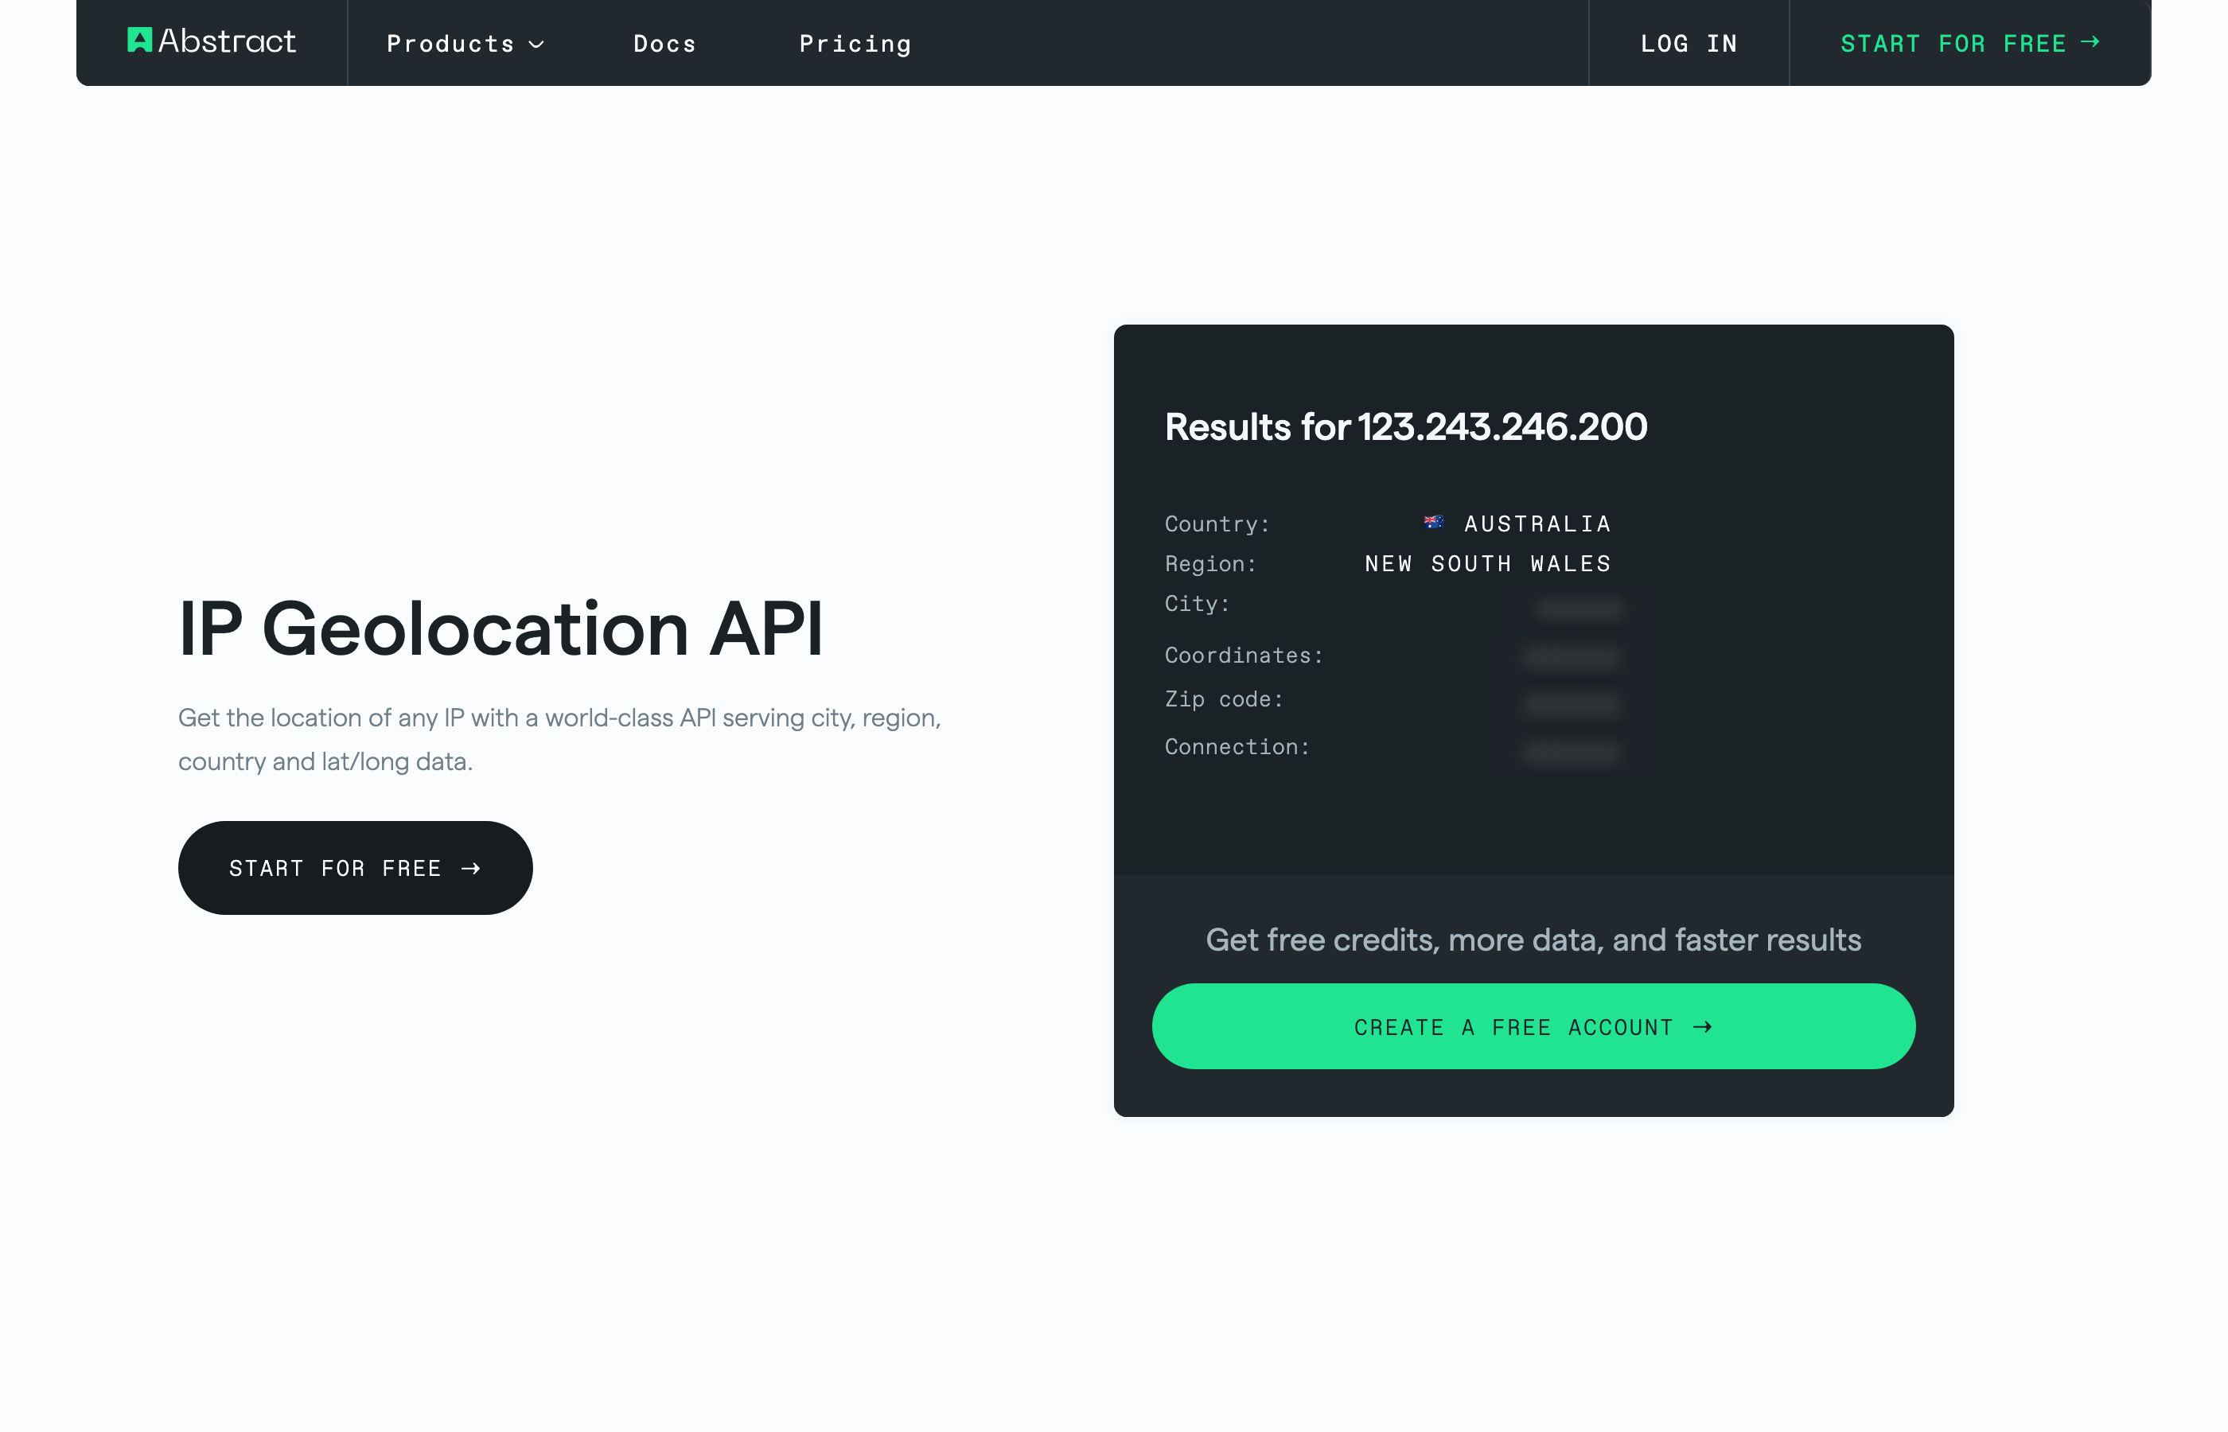Click CREATE A FREE ACCOUNT button
This screenshot has width=2228, height=1432.
click(1533, 1026)
